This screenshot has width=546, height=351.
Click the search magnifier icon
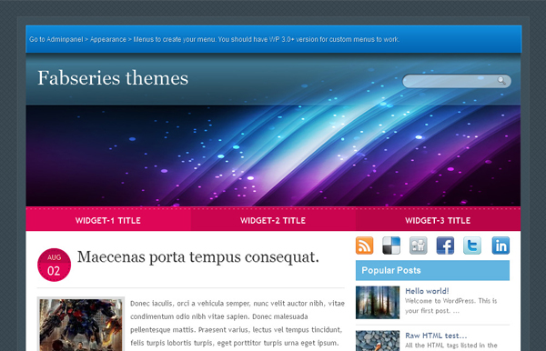point(501,81)
